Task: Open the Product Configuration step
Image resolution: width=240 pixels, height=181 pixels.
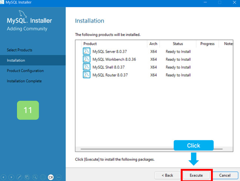Action: tap(25, 71)
